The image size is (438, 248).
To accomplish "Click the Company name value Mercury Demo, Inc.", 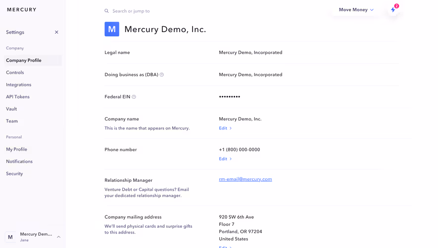I will click(x=240, y=119).
